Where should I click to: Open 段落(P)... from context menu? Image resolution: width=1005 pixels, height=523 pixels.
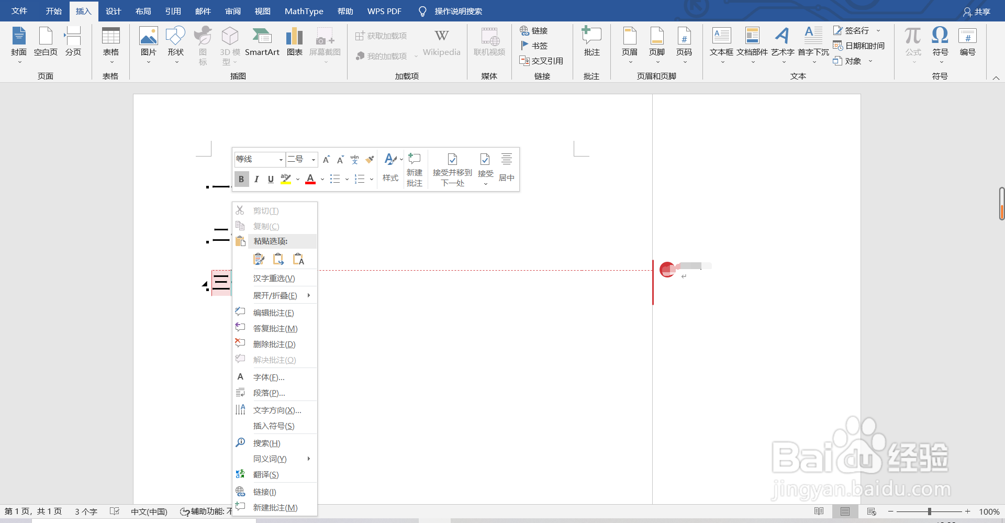click(x=275, y=393)
